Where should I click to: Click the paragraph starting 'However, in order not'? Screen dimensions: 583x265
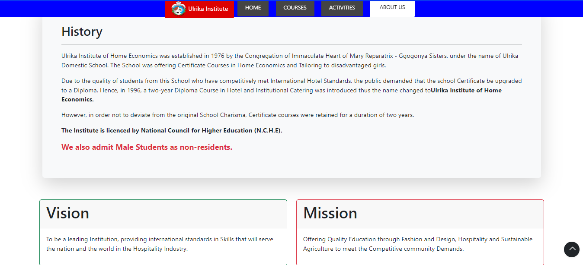tap(238, 115)
